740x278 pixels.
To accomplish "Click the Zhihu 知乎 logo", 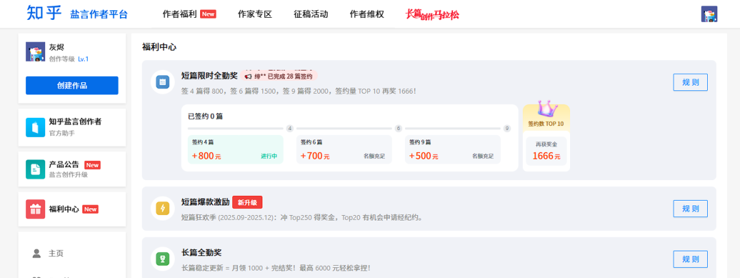I will coord(44,14).
